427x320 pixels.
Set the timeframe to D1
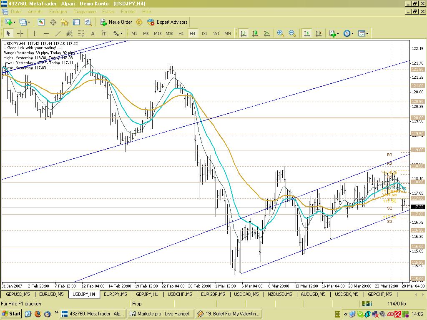(x=204, y=33)
